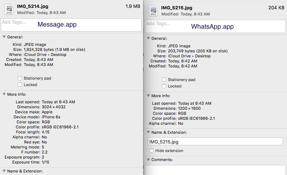Select the IMG_5215.jpg title text
Viewport: 287px width, 175px height.
177,8
